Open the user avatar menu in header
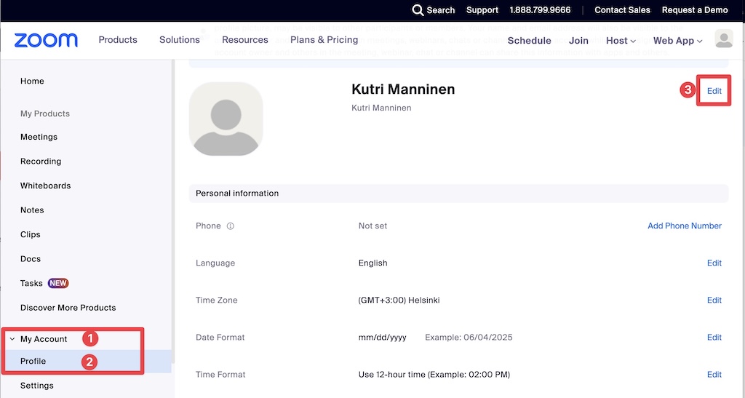Viewport: 745px width, 398px height. [724, 39]
